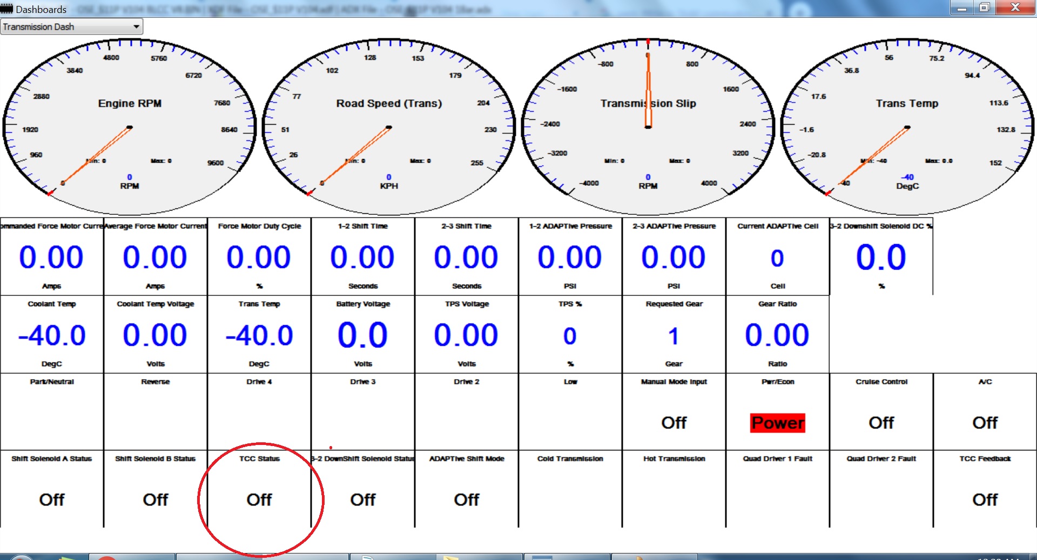1037x560 pixels.
Task: Click the Engine RPM gauge
Action: tap(130, 127)
